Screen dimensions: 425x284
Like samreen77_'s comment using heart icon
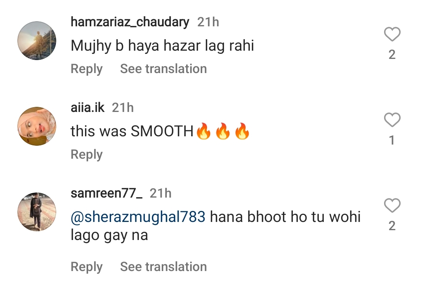(392, 205)
